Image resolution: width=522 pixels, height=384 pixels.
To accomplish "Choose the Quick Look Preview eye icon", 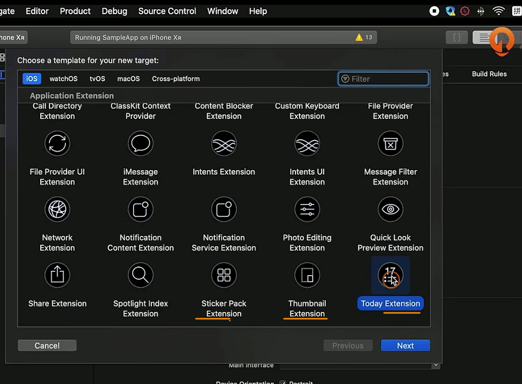I will 390,209.
